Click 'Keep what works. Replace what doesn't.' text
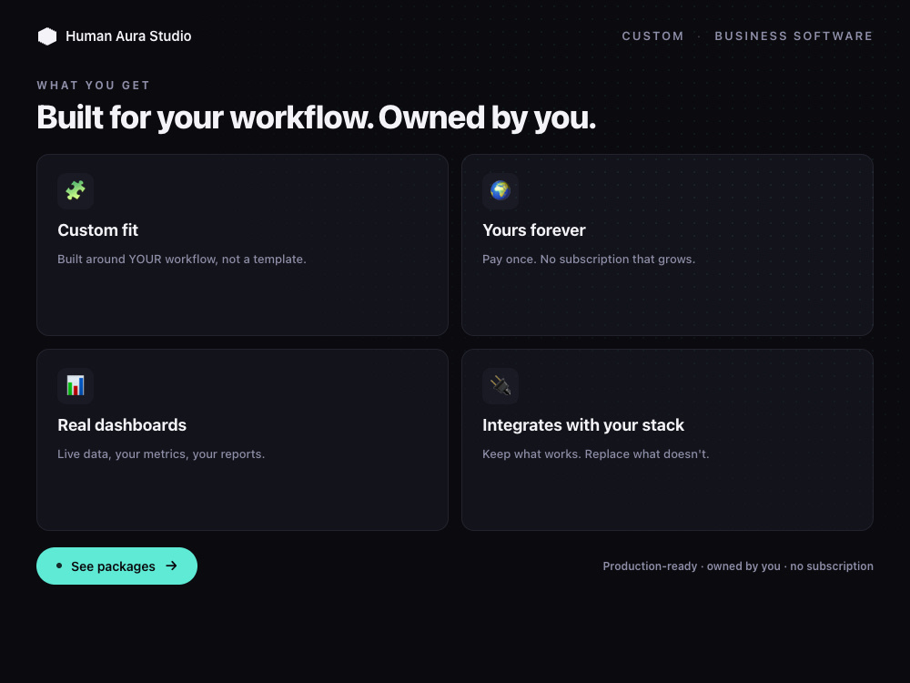 coord(595,454)
